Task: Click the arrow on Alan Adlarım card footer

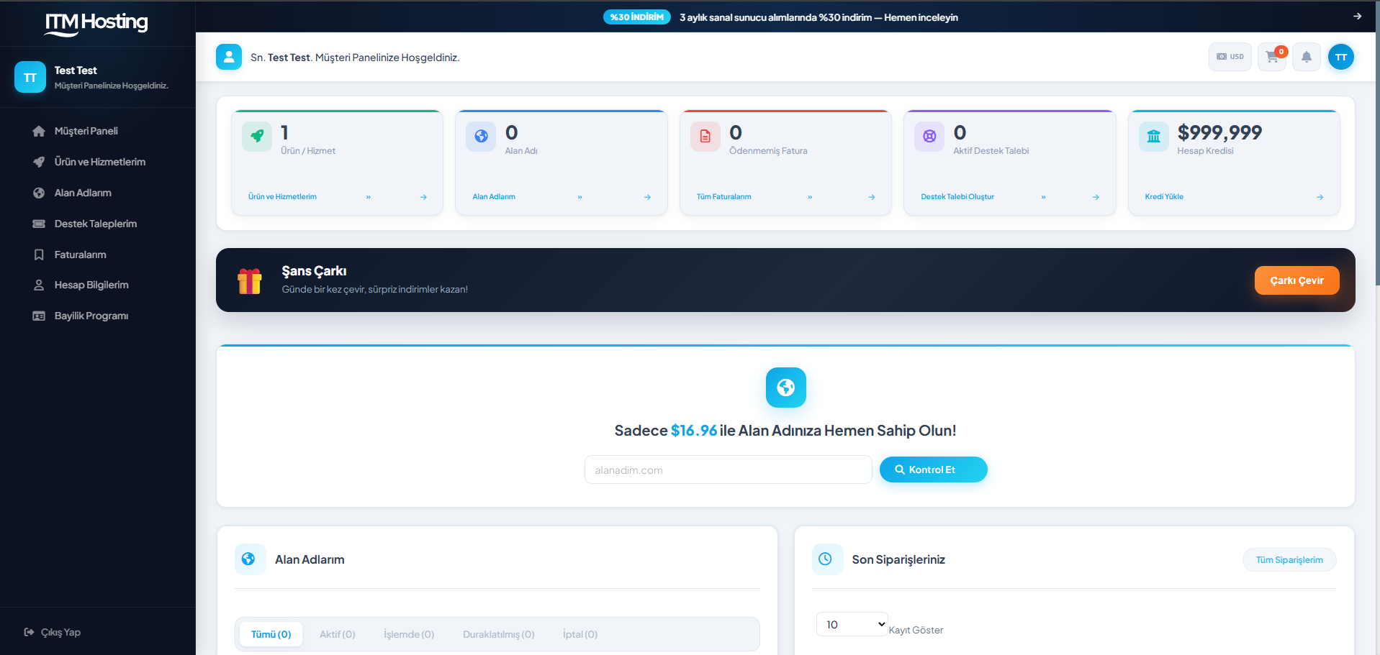Action: click(647, 197)
